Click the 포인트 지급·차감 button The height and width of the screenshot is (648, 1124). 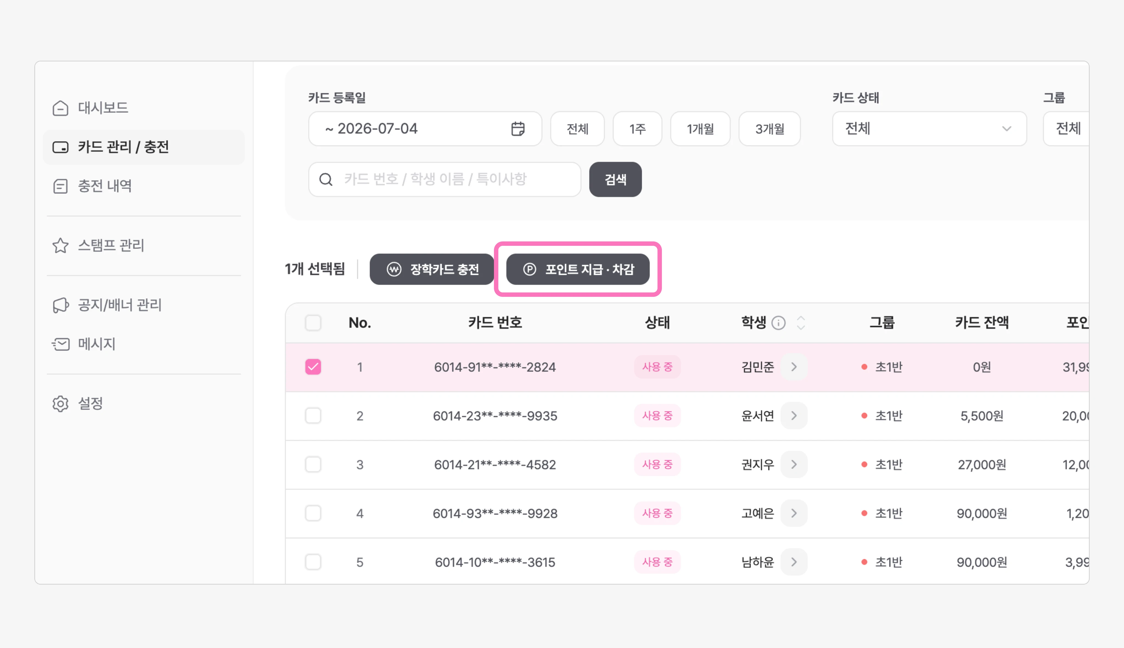coord(578,269)
